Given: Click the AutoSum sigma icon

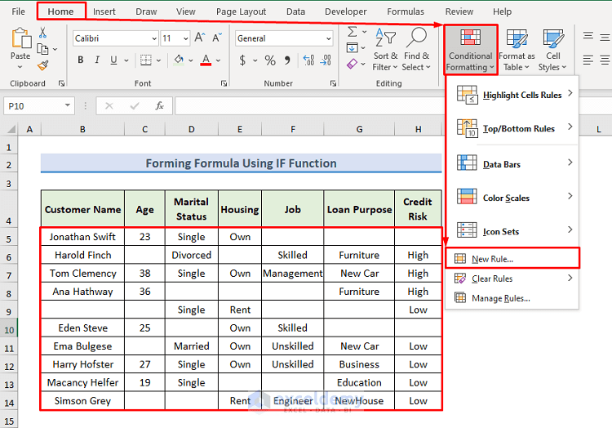Looking at the screenshot, I should point(352,32).
